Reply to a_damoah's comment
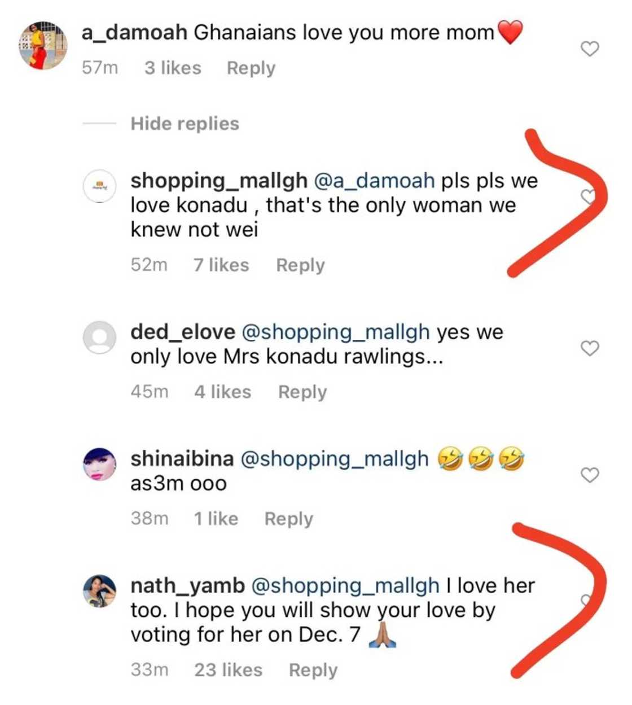The image size is (632, 705). pos(252,68)
